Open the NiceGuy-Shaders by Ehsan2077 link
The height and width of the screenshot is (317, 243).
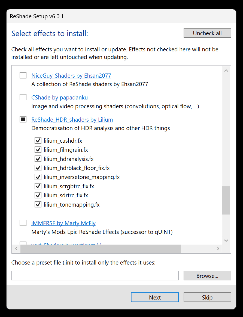(x=71, y=75)
